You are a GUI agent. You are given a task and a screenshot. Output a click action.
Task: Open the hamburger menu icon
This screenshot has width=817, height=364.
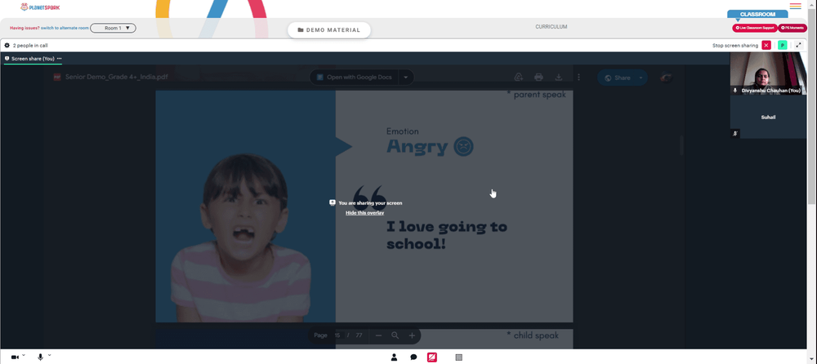(x=795, y=7)
